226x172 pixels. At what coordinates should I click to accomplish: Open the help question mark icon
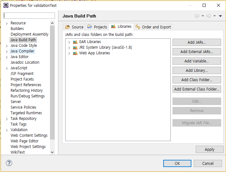click(9, 163)
